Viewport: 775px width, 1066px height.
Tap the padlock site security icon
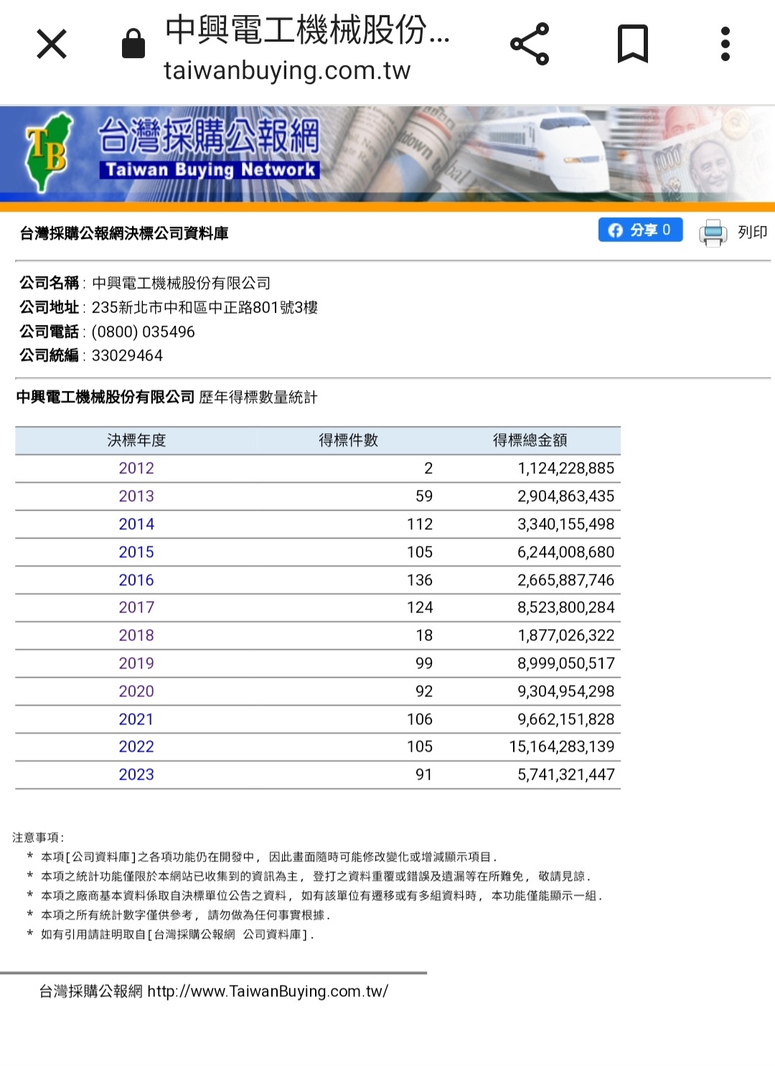[133, 44]
